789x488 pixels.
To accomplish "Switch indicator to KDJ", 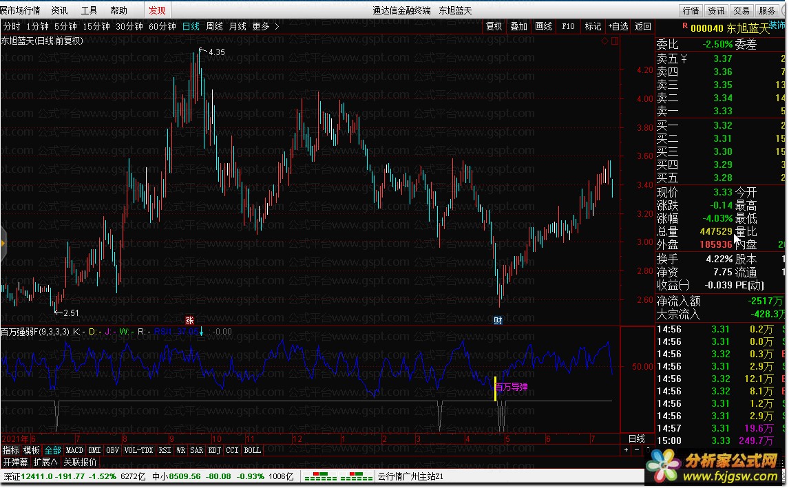I will (214, 449).
